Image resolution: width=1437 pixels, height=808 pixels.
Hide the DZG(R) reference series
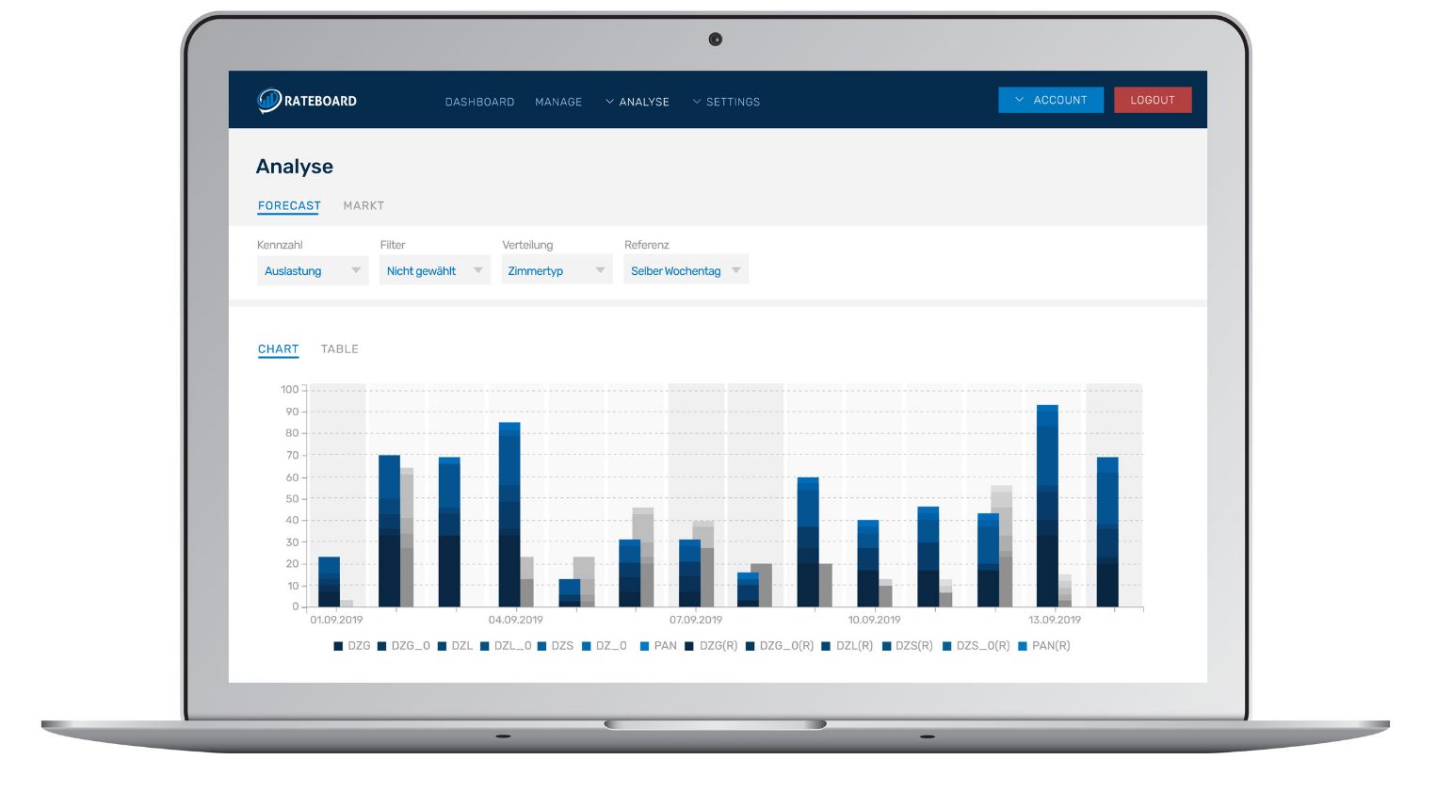point(689,646)
